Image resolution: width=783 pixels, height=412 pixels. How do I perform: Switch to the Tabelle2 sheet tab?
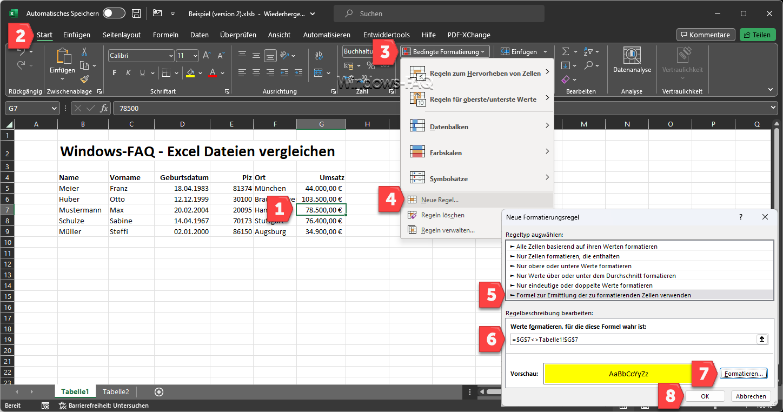pyautogui.click(x=116, y=392)
